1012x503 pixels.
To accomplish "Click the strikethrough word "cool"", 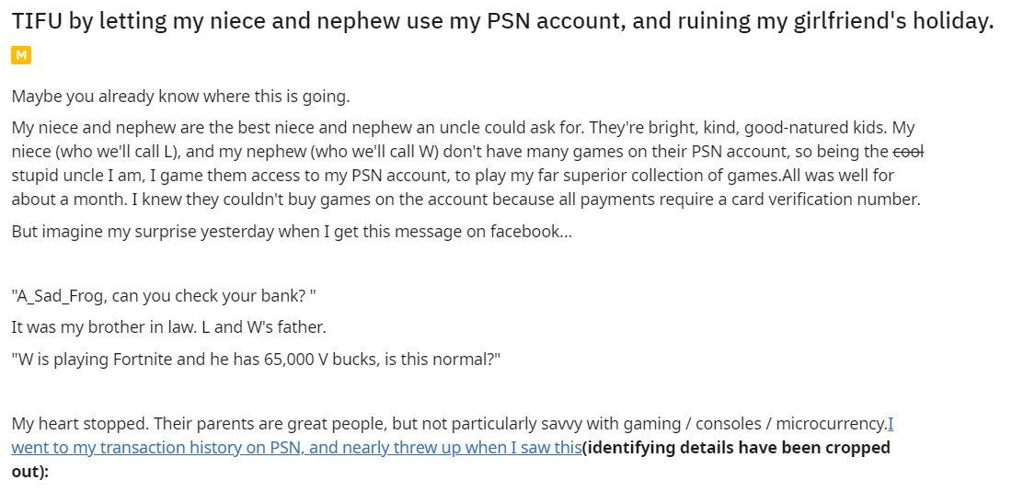I will click(x=908, y=151).
